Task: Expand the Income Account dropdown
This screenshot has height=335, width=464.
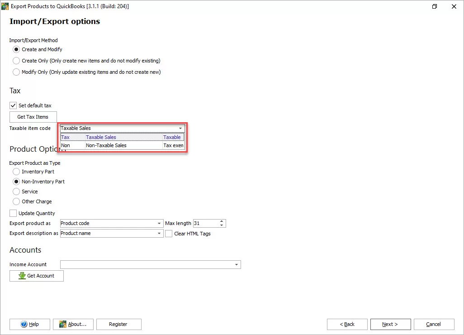Action: tap(237, 265)
